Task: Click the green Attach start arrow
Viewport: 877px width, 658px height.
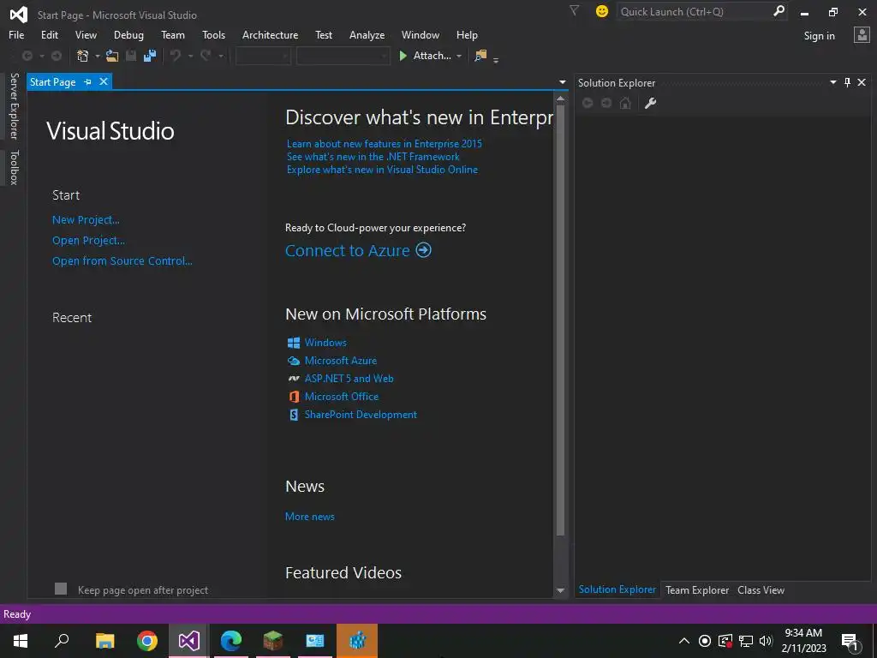Action: click(x=403, y=56)
